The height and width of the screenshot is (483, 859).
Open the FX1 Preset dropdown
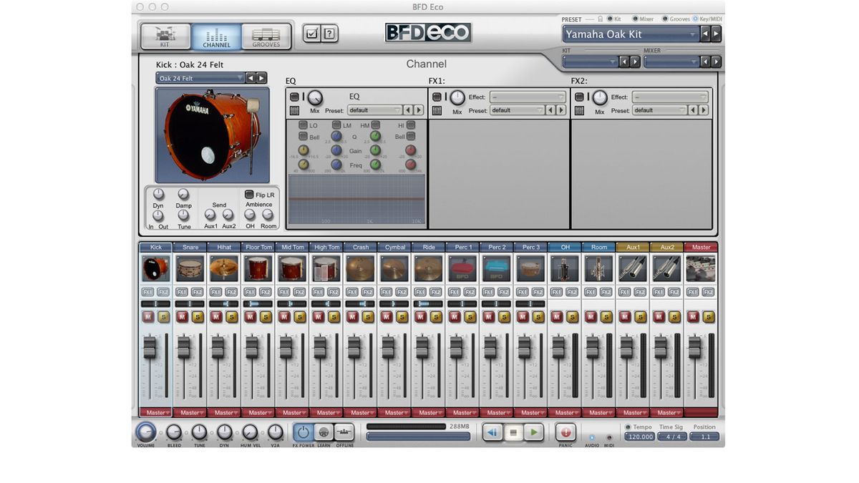coord(518,110)
